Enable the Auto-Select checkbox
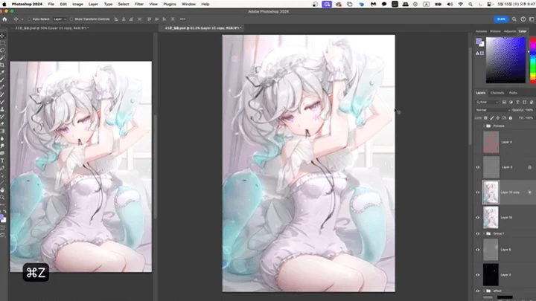536x301 pixels. 29,19
